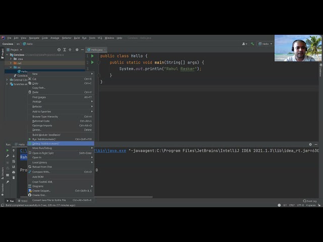Toggle scroll-to-end icon in Run console
The height and width of the screenshot is (242, 323).
pyautogui.click(x=14, y=167)
